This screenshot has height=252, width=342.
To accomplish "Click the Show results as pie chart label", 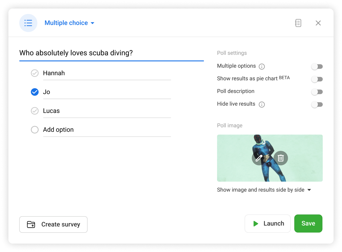I will click(x=247, y=78).
